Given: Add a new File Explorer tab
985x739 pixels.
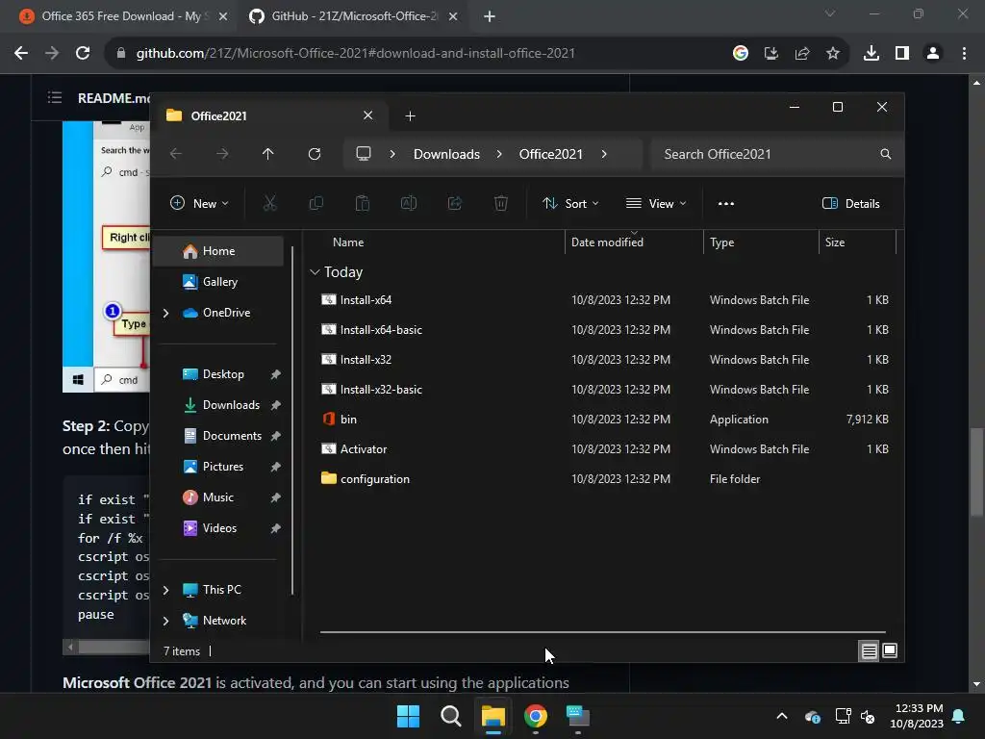Looking at the screenshot, I should [410, 116].
